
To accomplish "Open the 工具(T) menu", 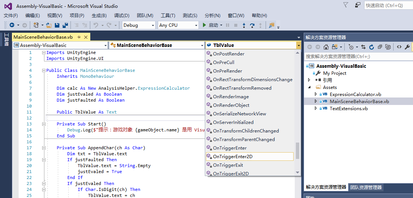I will [x=168, y=16].
